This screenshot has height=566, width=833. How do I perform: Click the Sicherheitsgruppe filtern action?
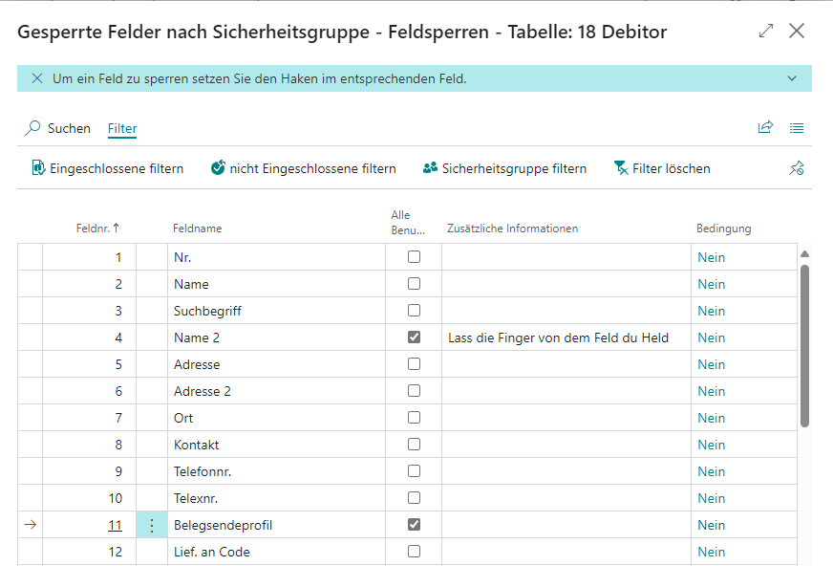tap(504, 168)
